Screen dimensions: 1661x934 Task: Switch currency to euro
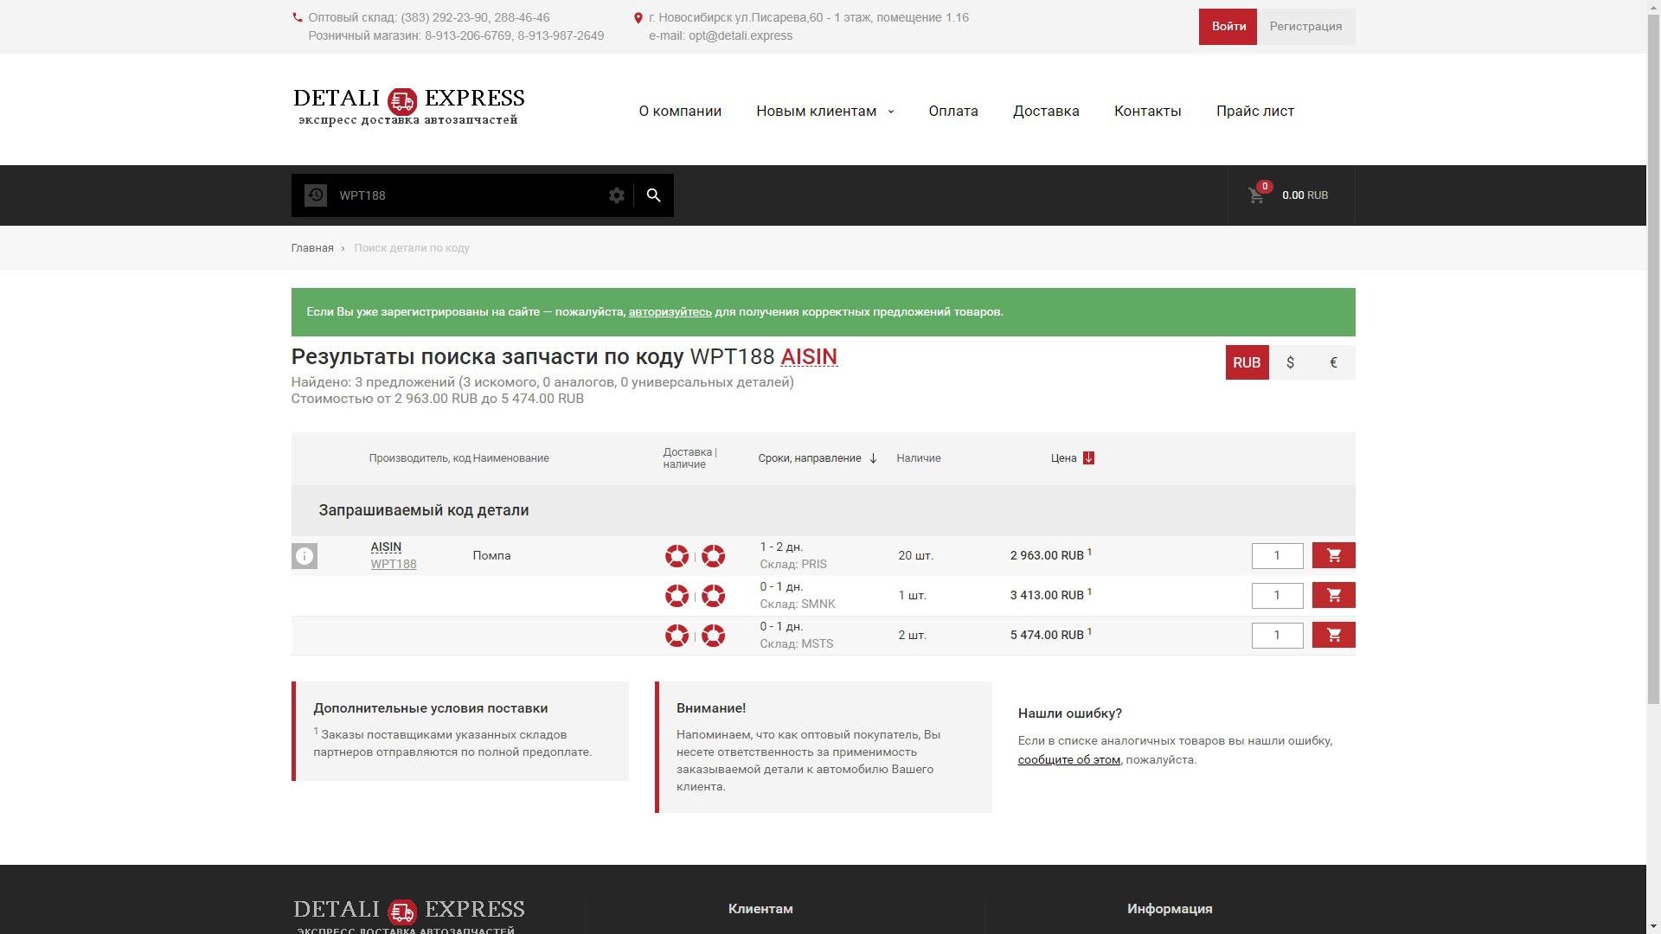[x=1333, y=362]
